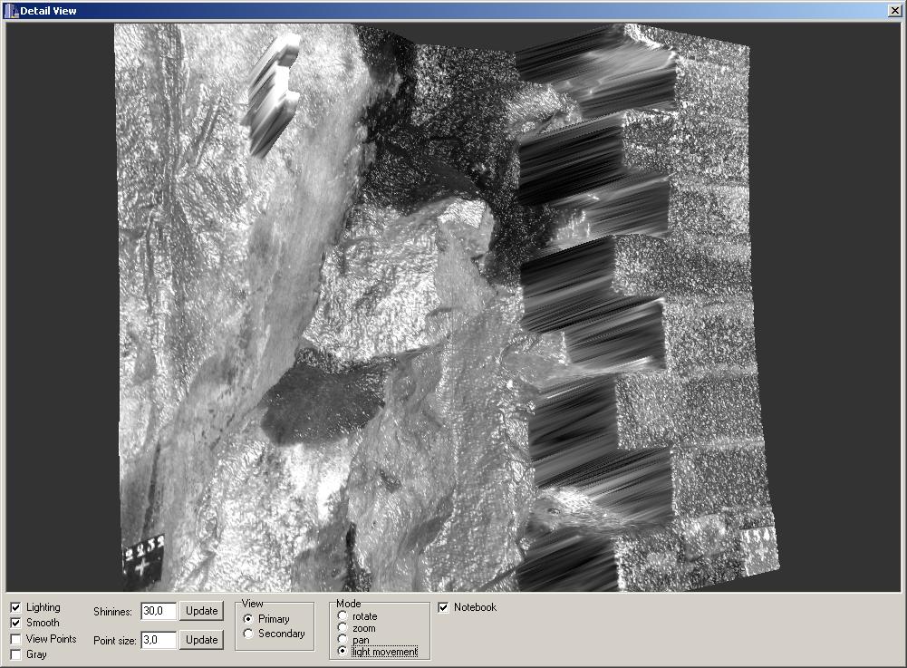The image size is (907, 668).
Task: Switch to the Secondary view option
Action: point(249,634)
